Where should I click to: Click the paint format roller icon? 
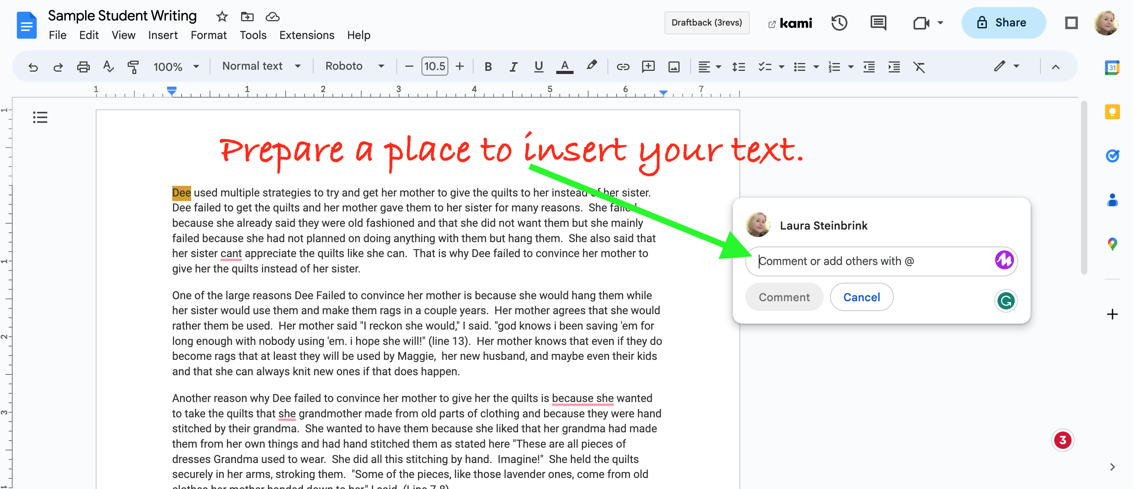(x=133, y=67)
